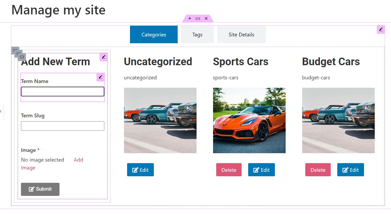The height and width of the screenshot is (215, 391).
Task: Edit the Uncategorized category
Action: click(140, 170)
